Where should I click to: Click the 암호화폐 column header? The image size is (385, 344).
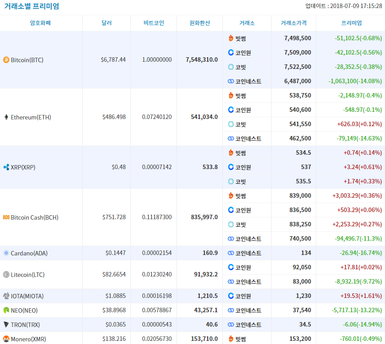pyautogui.click(x=40, y=23)
